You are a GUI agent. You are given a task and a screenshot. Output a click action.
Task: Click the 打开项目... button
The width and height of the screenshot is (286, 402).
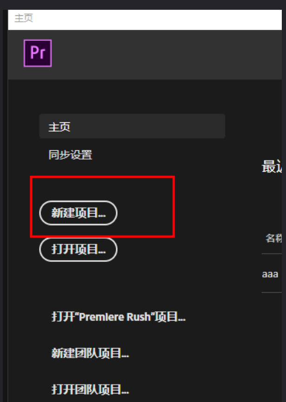click(x=79, y=249)
